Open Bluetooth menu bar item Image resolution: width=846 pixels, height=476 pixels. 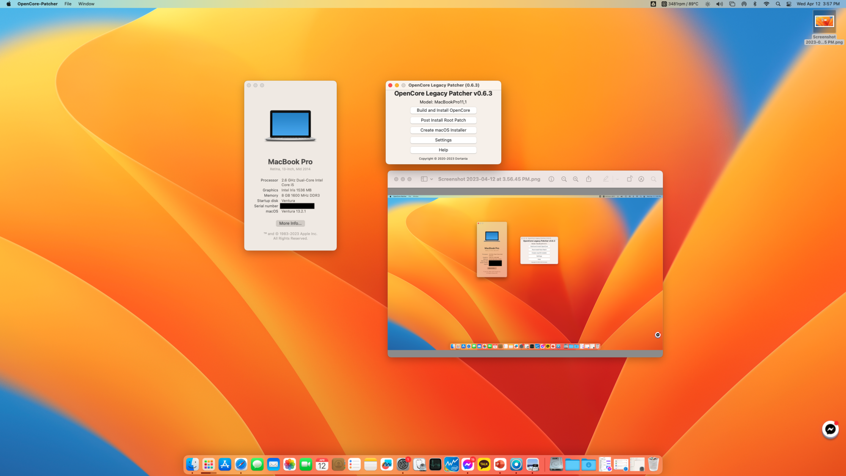point(755,4)
